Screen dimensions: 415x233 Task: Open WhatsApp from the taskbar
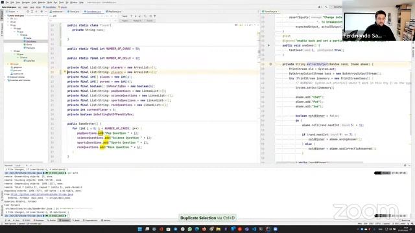(190, 229)
